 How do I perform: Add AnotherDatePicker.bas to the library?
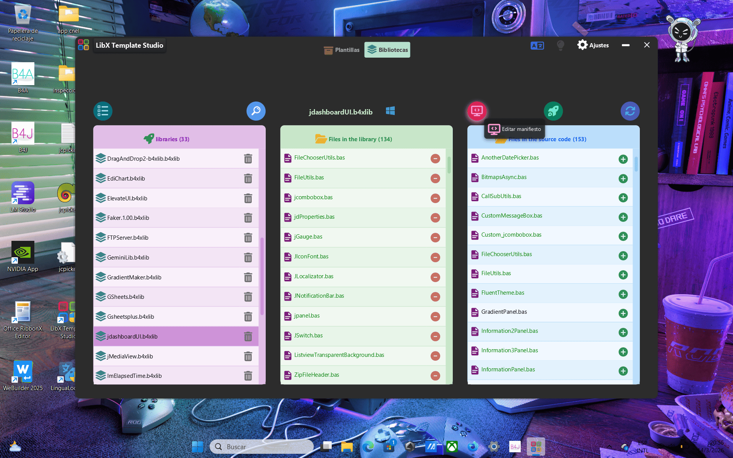pos(623,159)
